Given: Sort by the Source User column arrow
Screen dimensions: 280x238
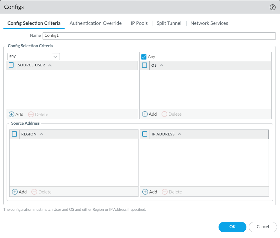Looking at the screenshot, I should click(50, 65).
